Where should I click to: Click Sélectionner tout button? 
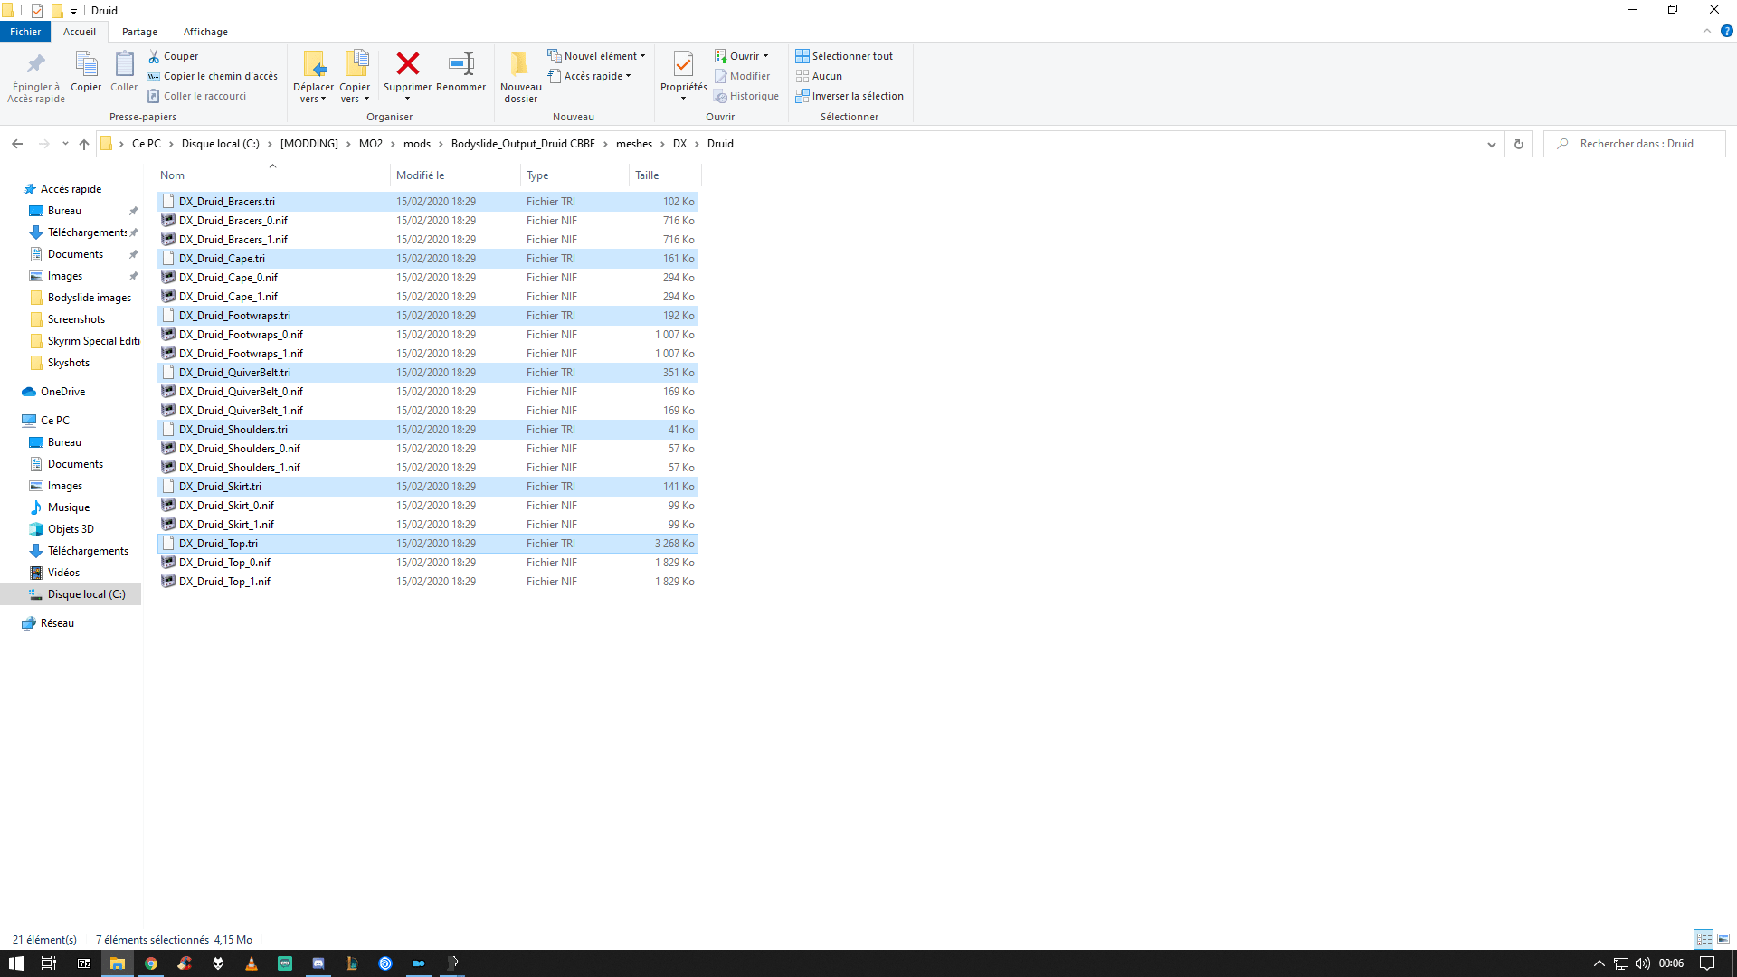click(x=843, y=56)
